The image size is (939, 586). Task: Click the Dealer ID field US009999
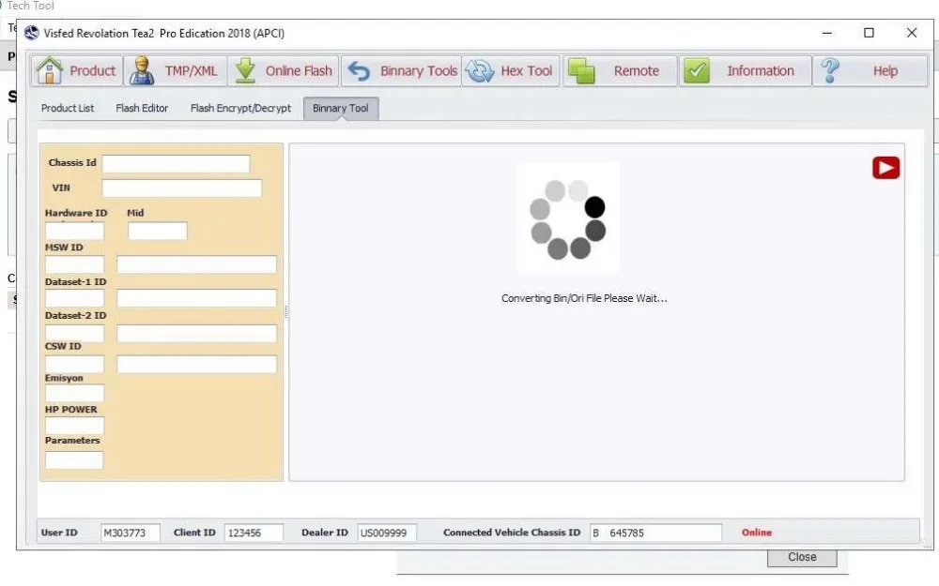click(x=387, y=533)
